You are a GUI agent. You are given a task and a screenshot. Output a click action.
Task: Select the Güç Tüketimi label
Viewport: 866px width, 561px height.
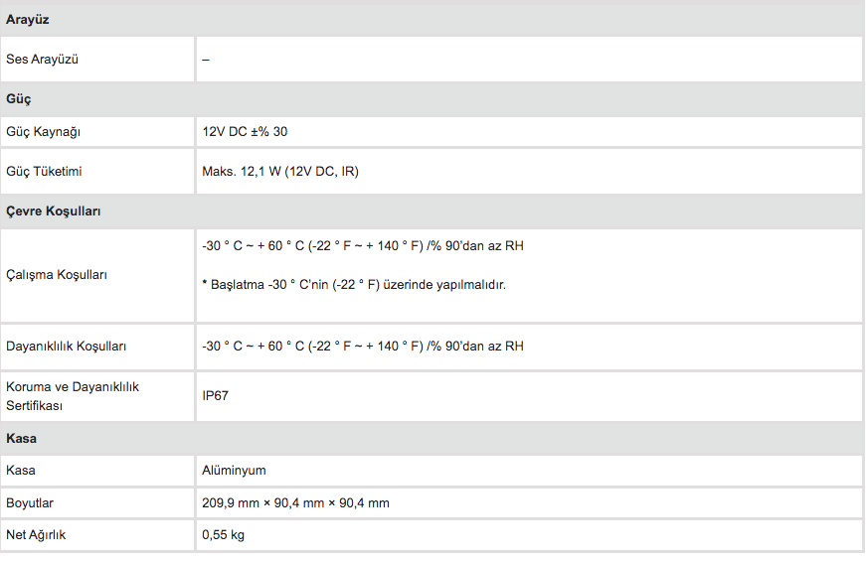coord(44,172)
